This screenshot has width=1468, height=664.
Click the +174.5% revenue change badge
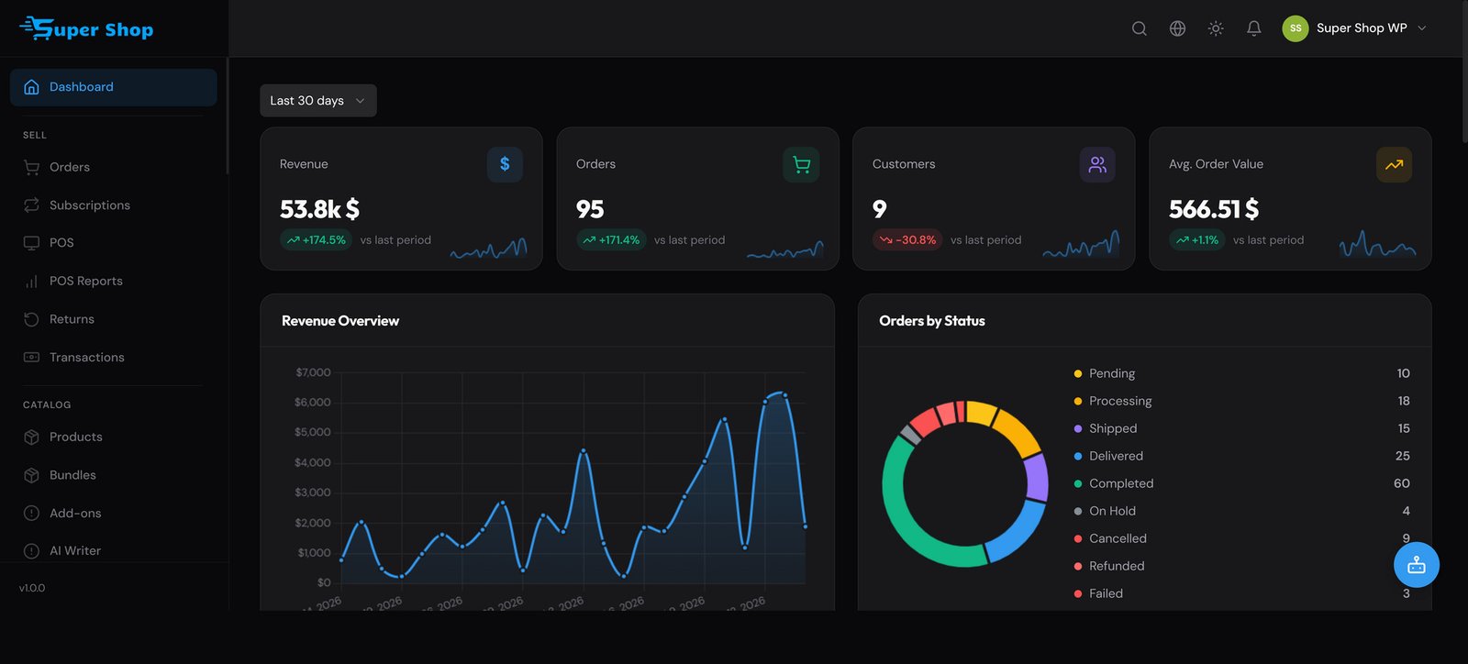316,240
